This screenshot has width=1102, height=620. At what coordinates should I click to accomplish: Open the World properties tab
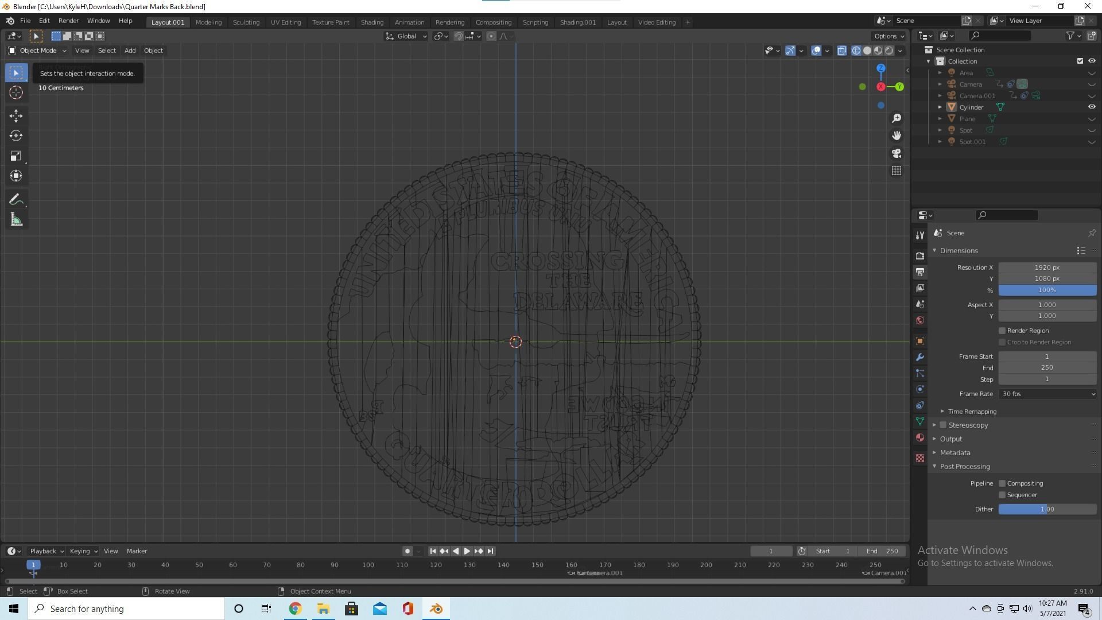click(920, 320)
